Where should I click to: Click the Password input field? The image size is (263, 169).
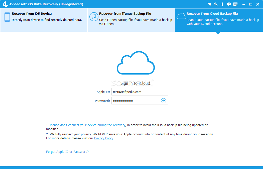click(140, 101)
